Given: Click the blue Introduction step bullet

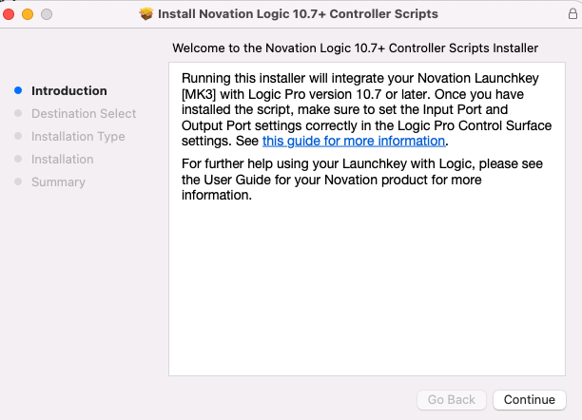Looking at the screenshot, I should pyautogui.click(x=18, y=90).
